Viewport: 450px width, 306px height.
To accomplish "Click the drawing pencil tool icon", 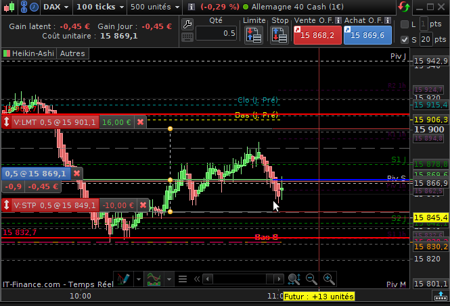I will 123,279.
